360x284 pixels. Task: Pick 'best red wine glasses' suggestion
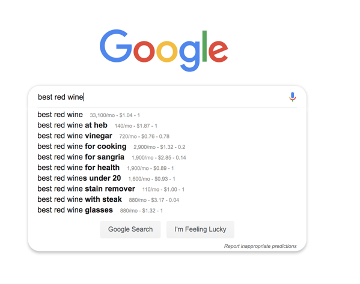coord(75,210)
